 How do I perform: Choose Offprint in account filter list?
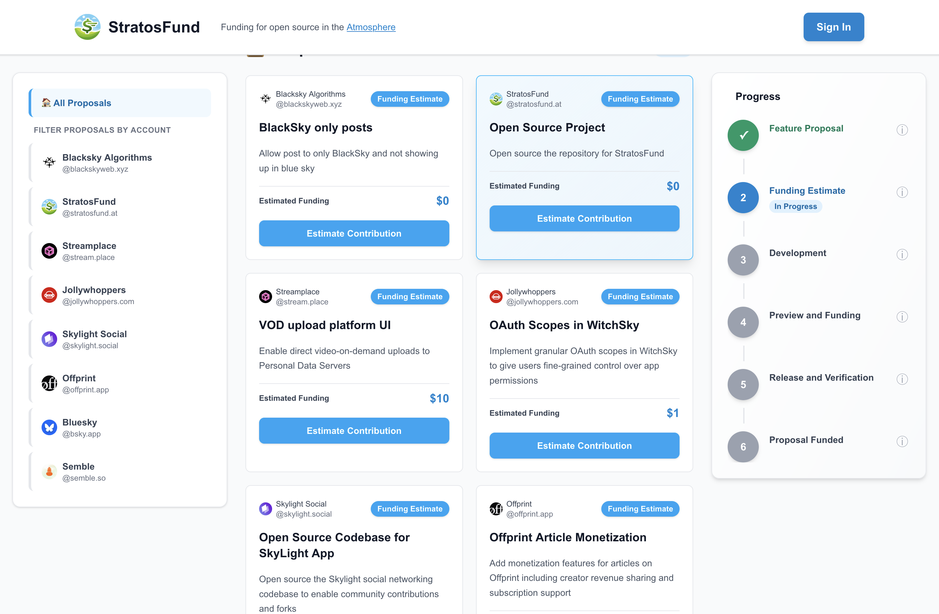[120, 383]
